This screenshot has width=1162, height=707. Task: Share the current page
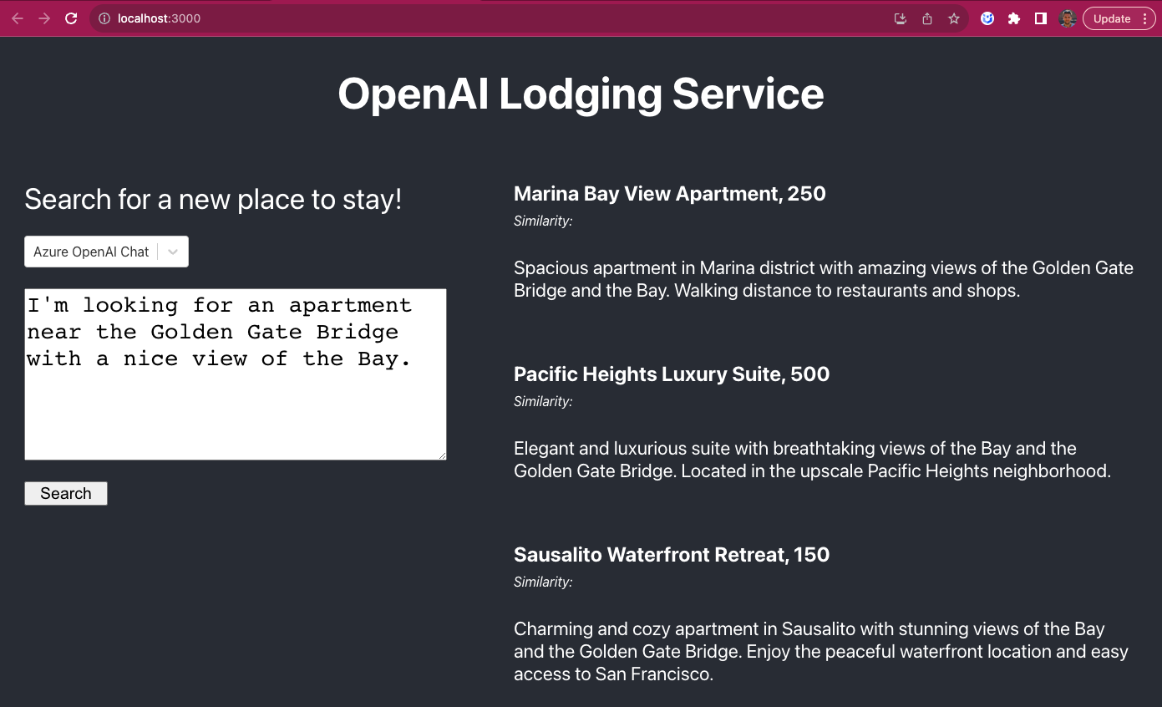coord(926,18)
